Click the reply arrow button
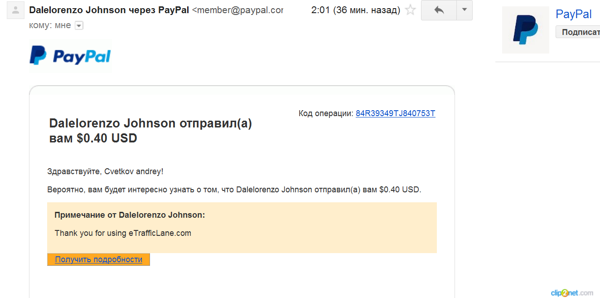 (439, 10)
